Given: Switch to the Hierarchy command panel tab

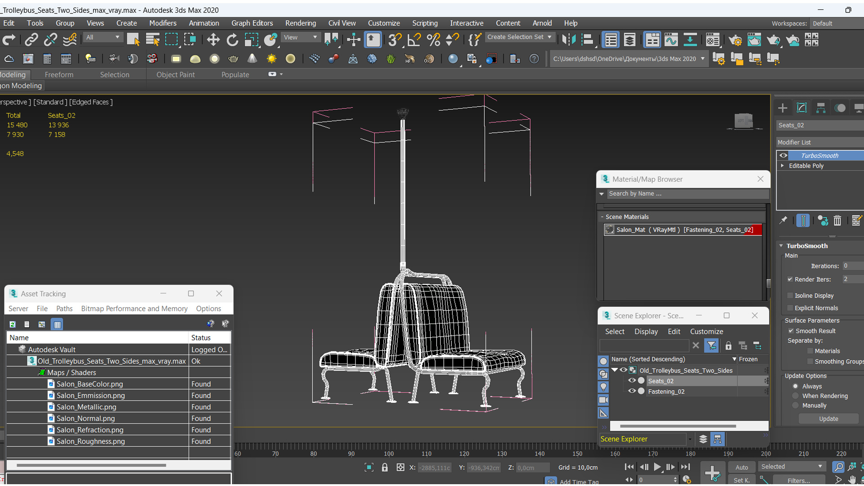Looking at the screenshot, I should (821, 108).
